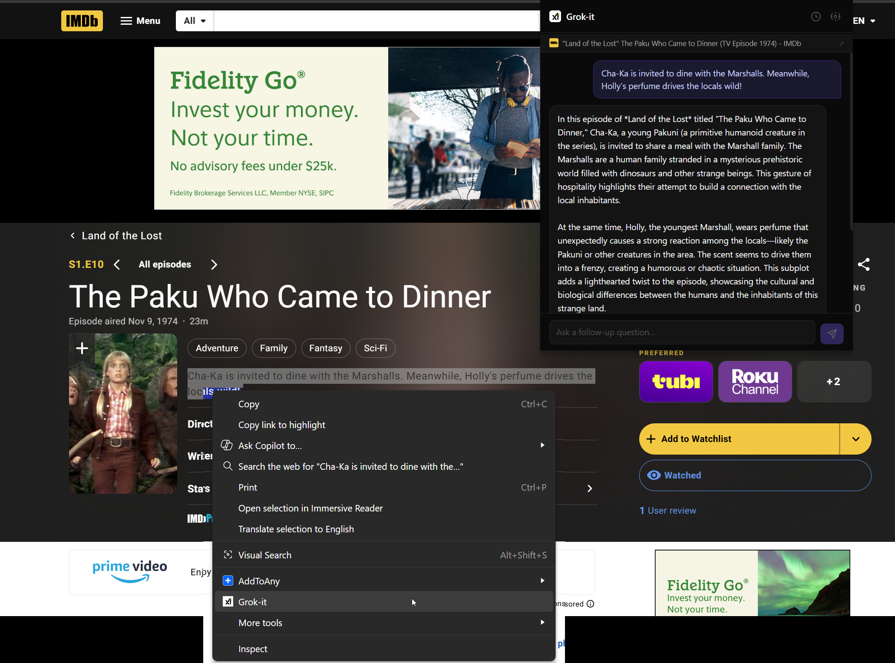Select Copy link to highlight

tap(281, 425)
